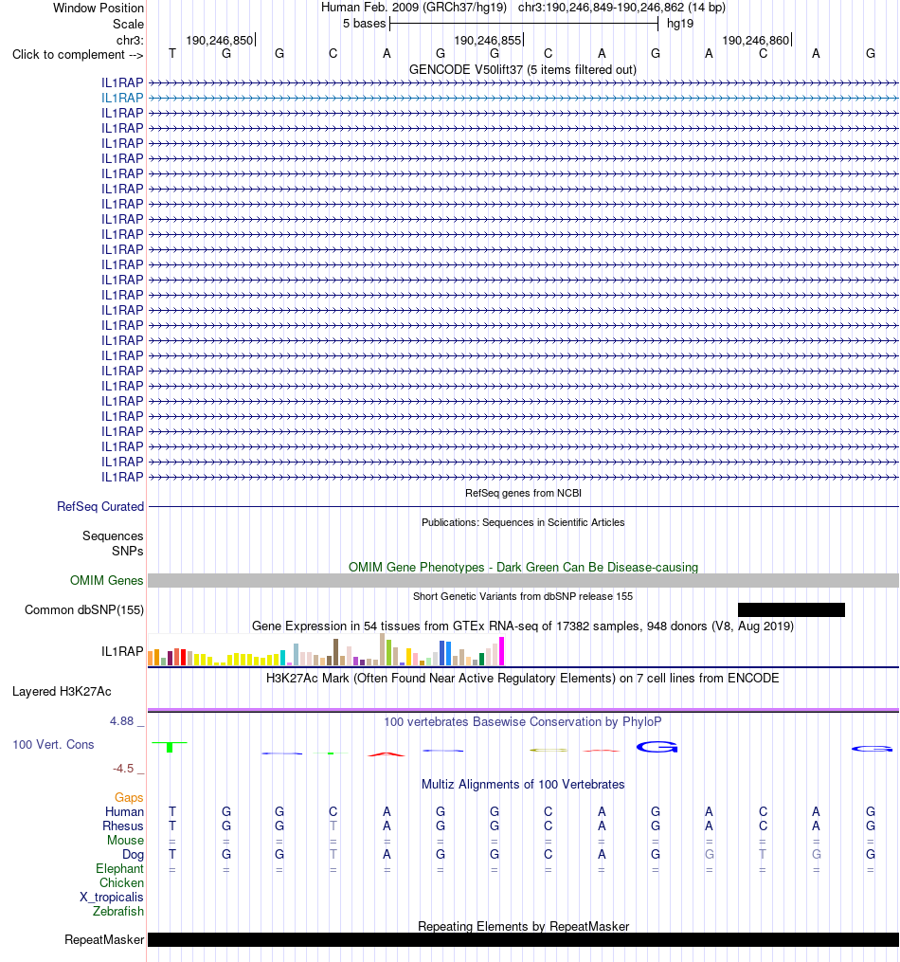
Task: Click the 'OMIM Genes' track label
Action: (x=107, y=580)
